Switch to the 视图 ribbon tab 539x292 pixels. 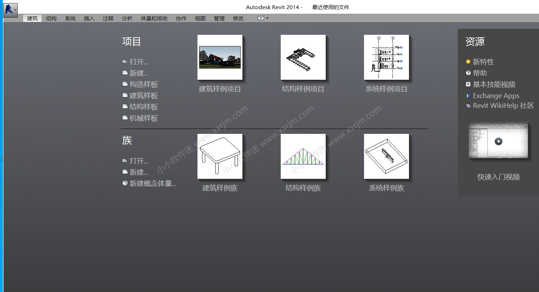coord(200,18)
